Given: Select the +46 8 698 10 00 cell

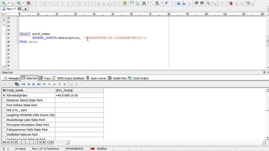Looking at the screenshot, I should [x=79, y=95].
